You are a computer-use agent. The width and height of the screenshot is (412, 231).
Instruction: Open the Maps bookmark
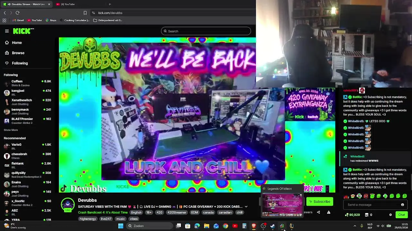point(51,20)
